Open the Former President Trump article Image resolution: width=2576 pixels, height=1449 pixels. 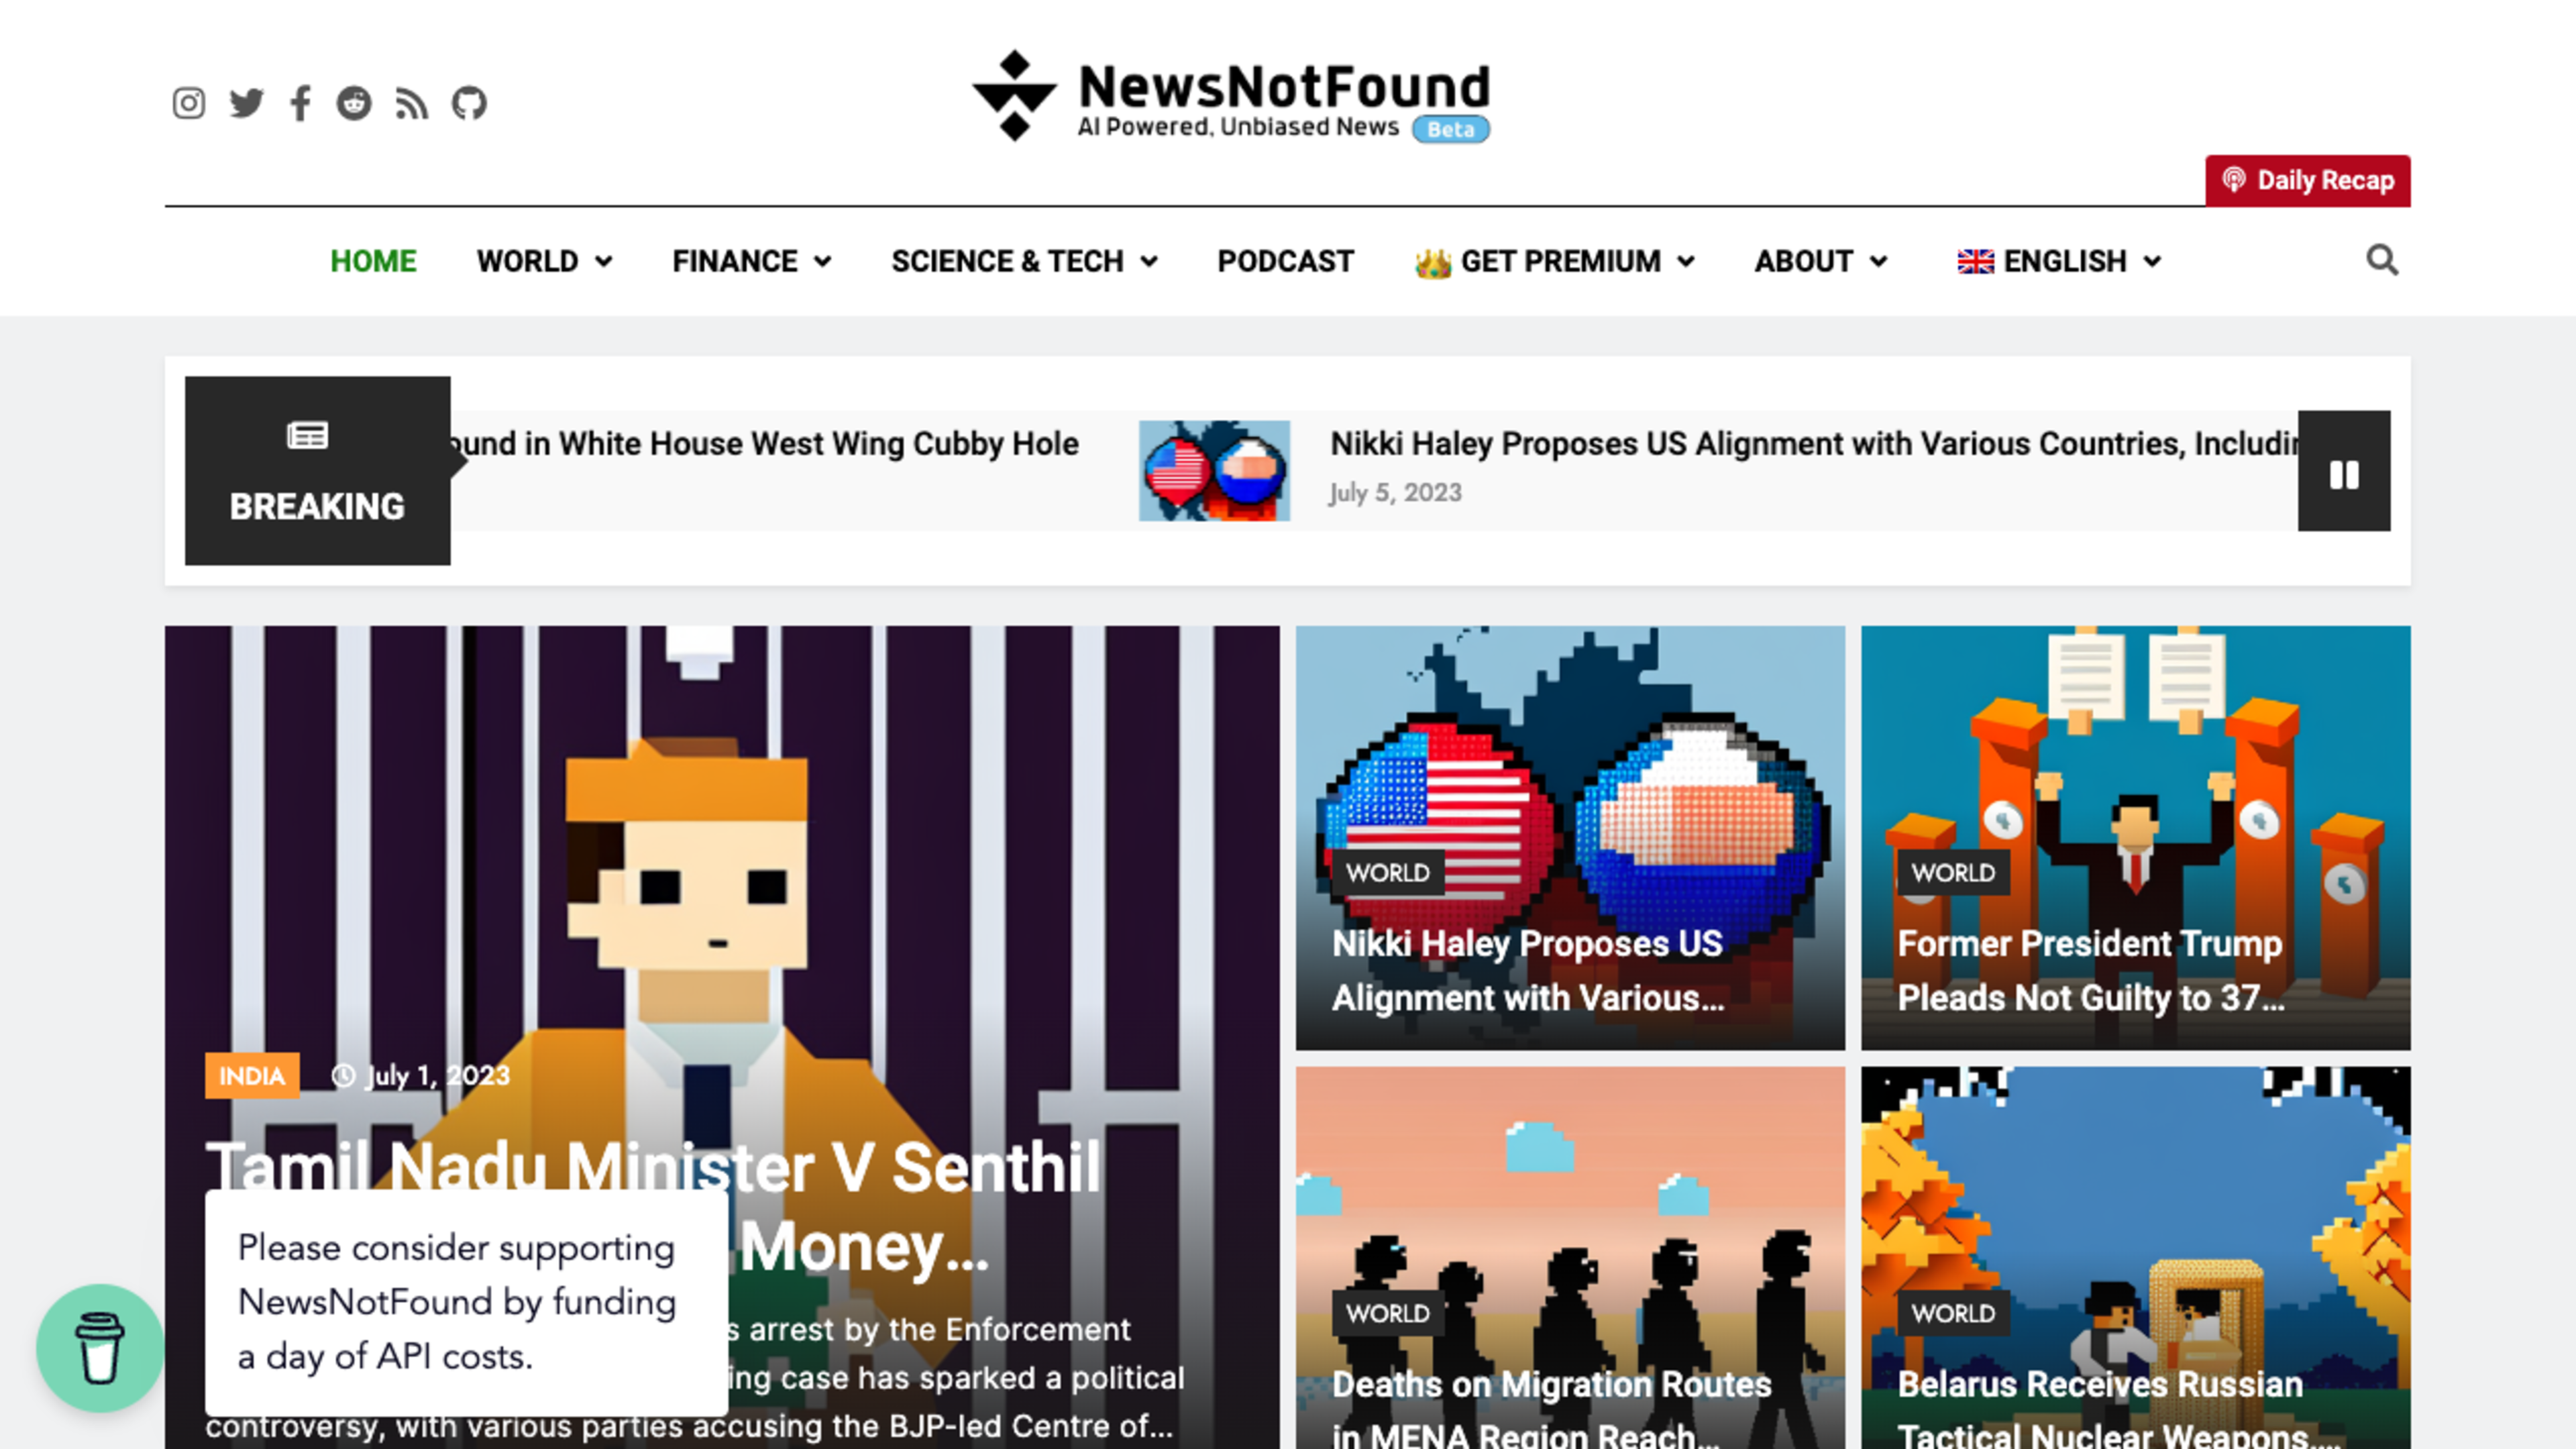pos(2136,838)
